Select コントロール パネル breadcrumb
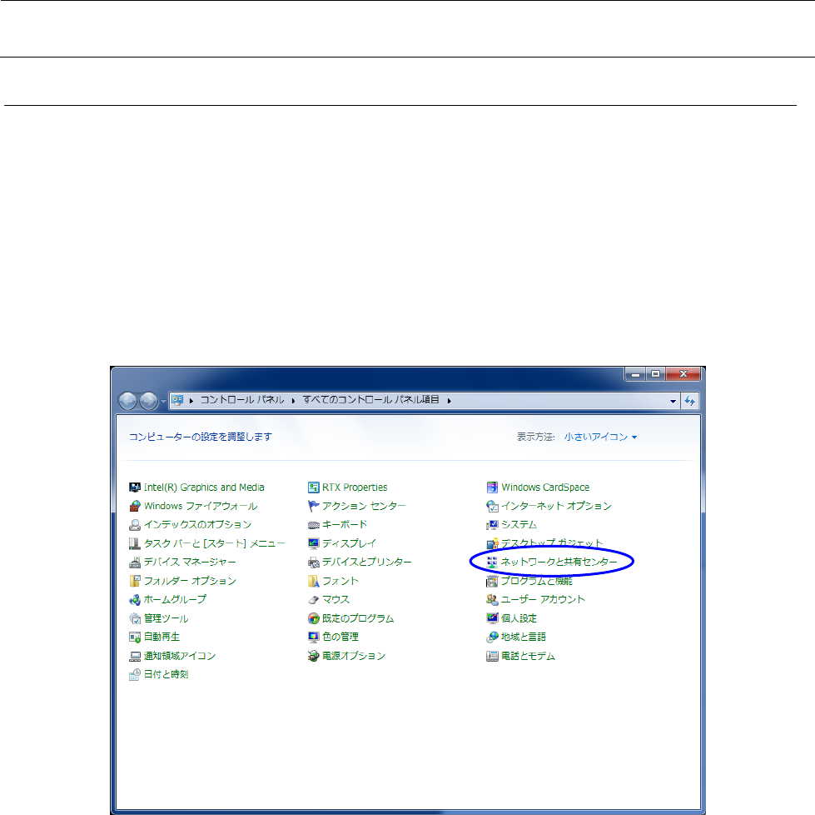The height and width of the screenshot is (815, 815). pos(242,400)
